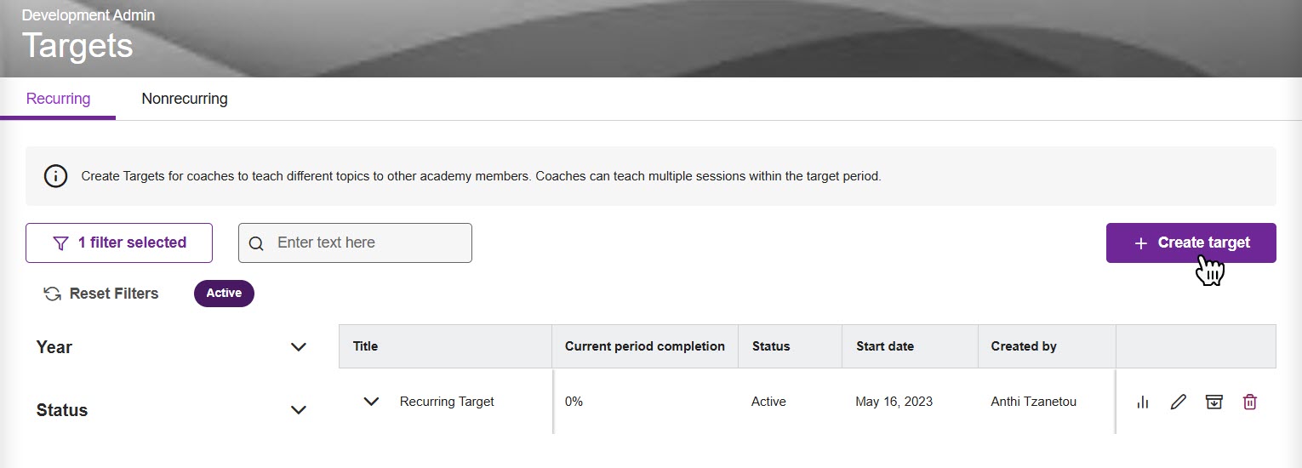Sort by Start date column header

click(x=885, y=346)
